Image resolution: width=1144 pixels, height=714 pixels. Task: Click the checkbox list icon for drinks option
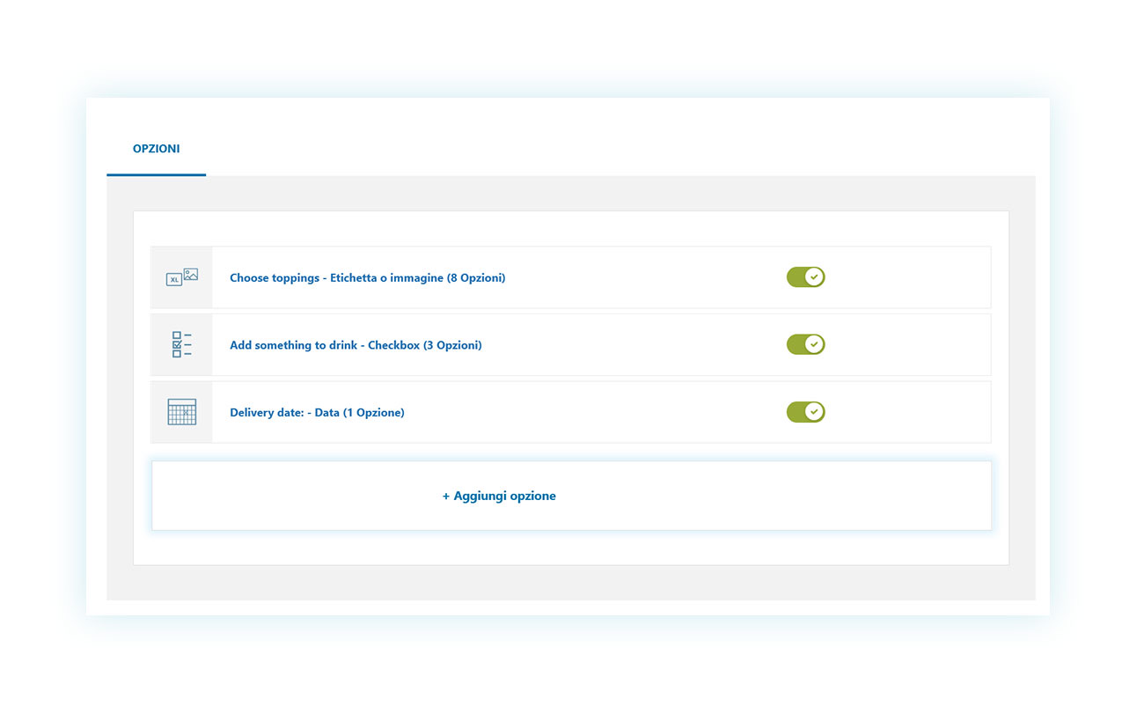pyautogui.click(x=181, y=345)
